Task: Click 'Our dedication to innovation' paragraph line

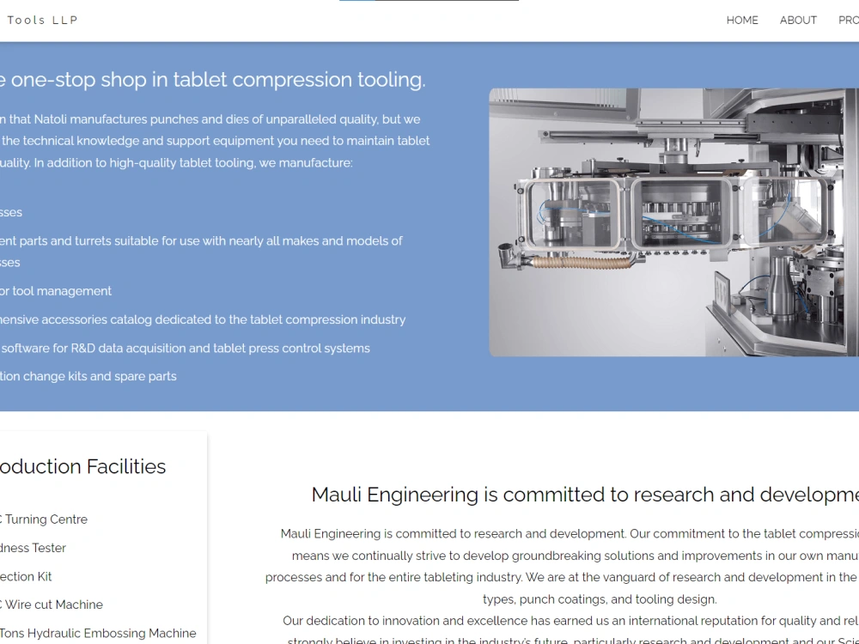Action: (570, 621)
